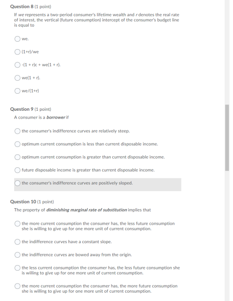Screen dimensions: 233x301
Task: Choose 'indifference curves are relatively steep' option
Action: [17, 131]
